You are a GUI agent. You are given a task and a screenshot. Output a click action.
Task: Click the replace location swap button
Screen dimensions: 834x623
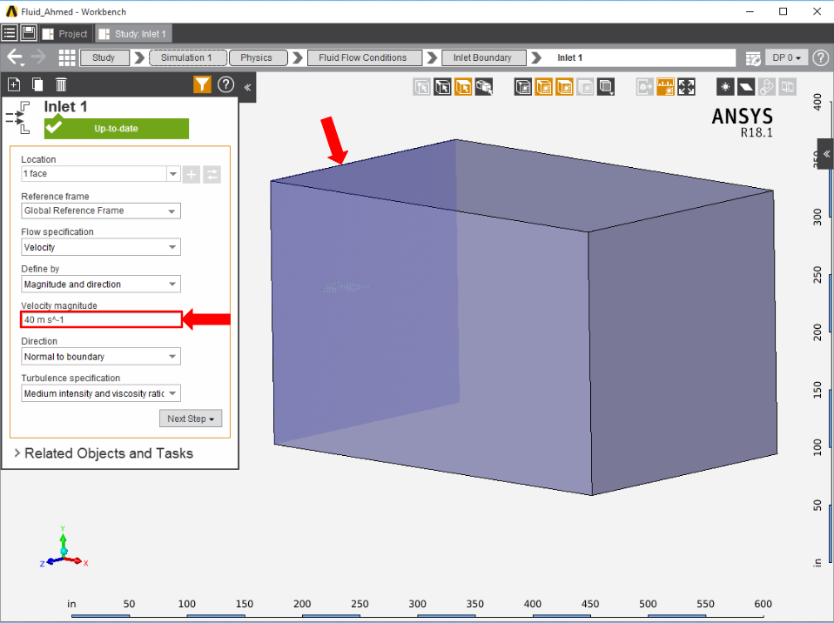(212, 174)
